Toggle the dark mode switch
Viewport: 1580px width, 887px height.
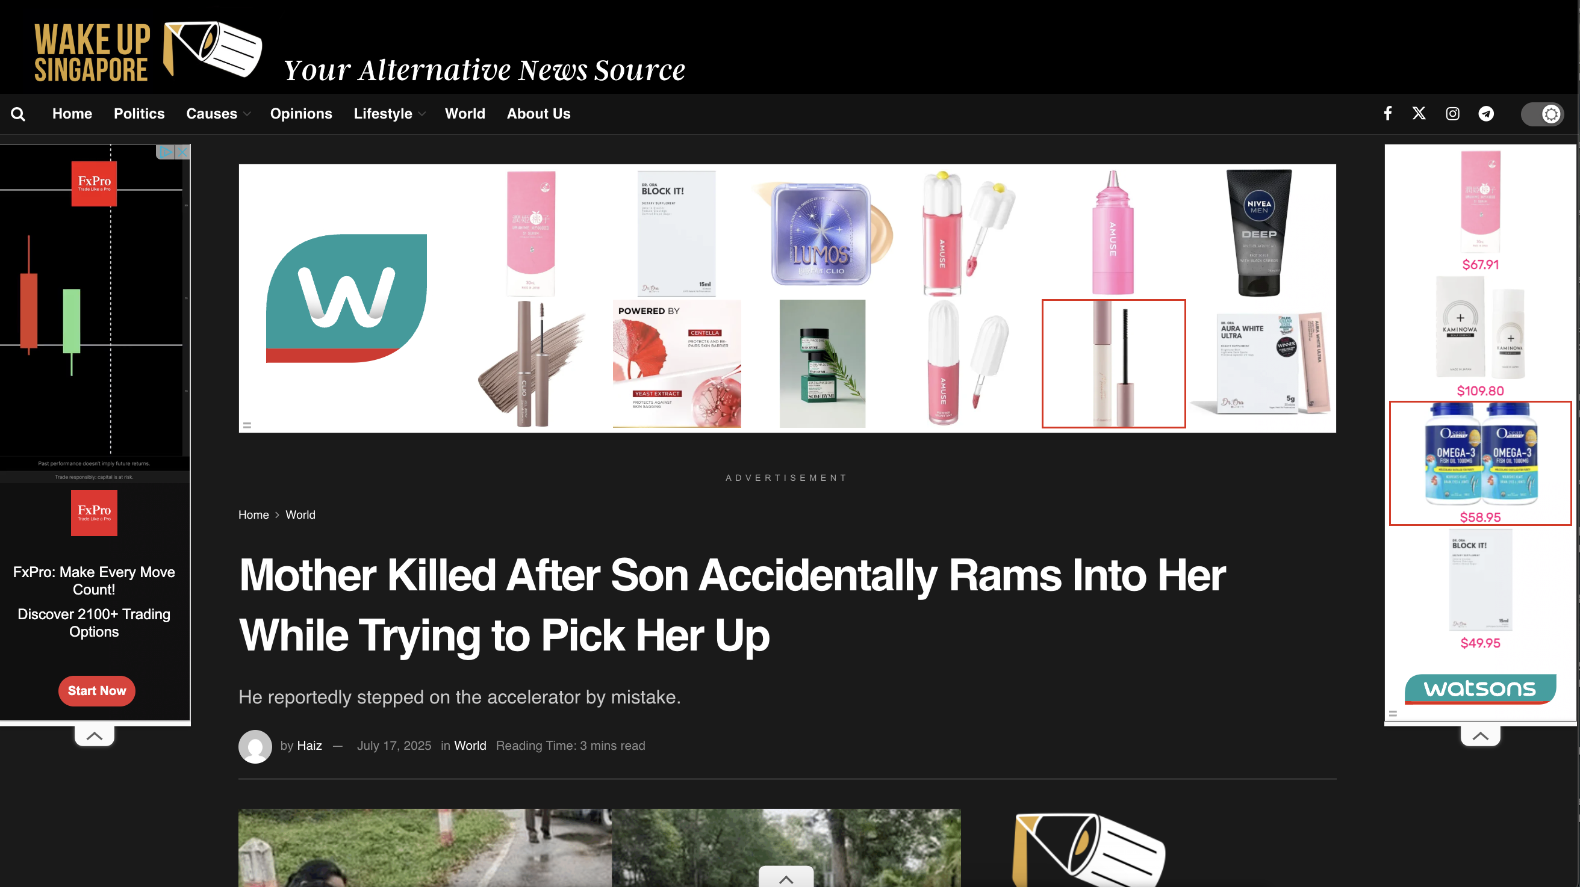point(1542,114)
